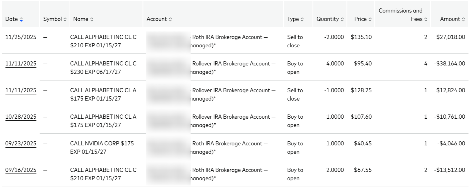Click the Account column header label
Screen dimensions: 470x188
tap(157, 19)
